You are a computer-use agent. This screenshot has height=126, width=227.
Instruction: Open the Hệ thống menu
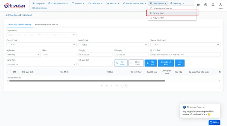tap(177, 3)
